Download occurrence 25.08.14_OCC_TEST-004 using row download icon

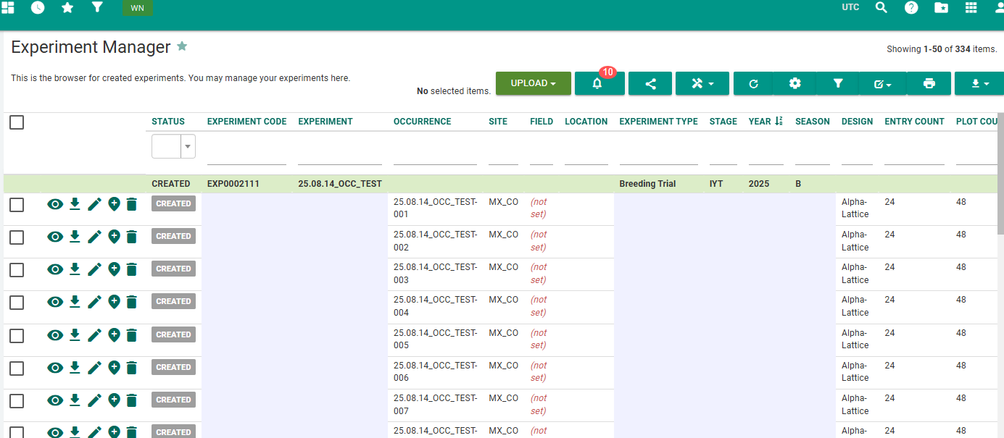tap(75, 302)
